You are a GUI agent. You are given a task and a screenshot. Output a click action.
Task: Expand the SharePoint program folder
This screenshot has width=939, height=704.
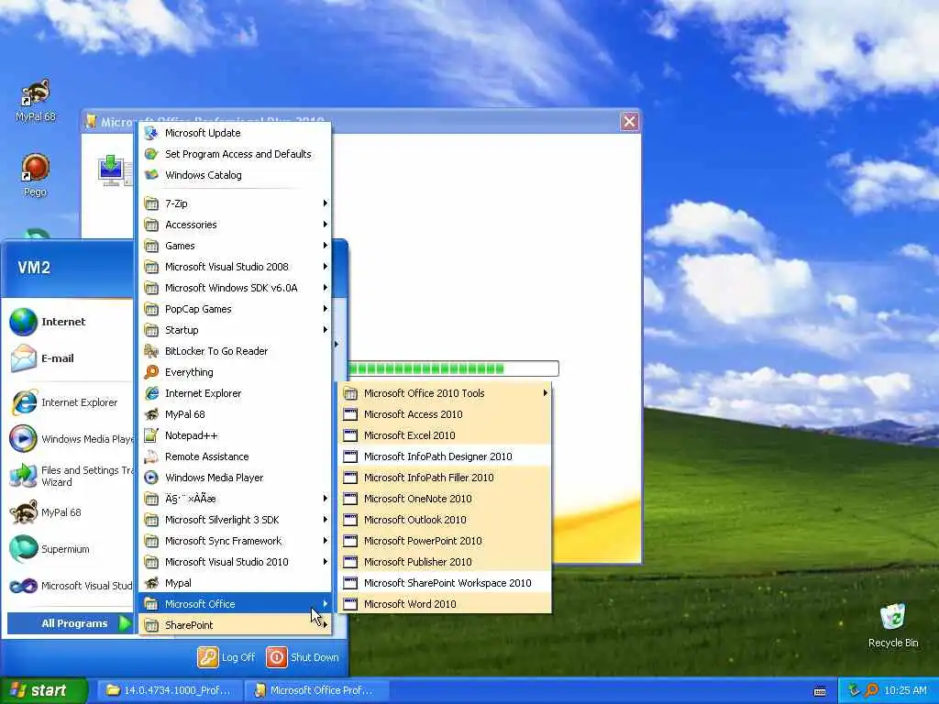point(236,625)
